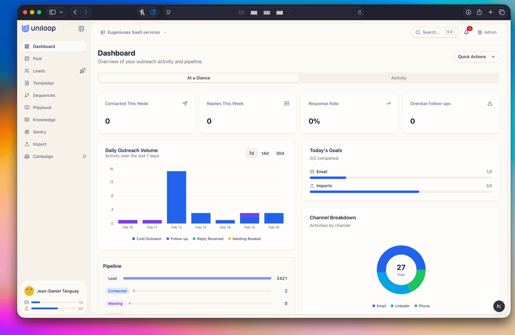The image size is (515, 335).
Task: Open the Playbook sidebar item
Action: point(54,108)
